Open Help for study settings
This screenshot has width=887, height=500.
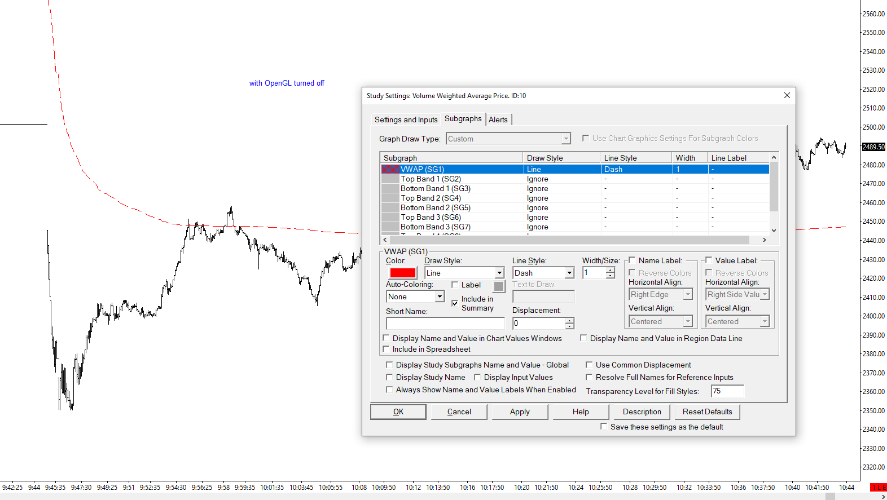[581, 411]
